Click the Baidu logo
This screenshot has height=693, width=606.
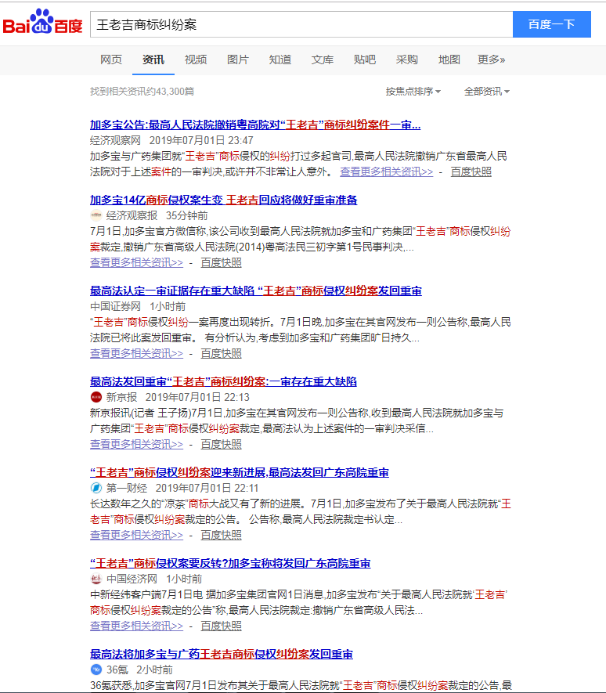click(43, 24)
